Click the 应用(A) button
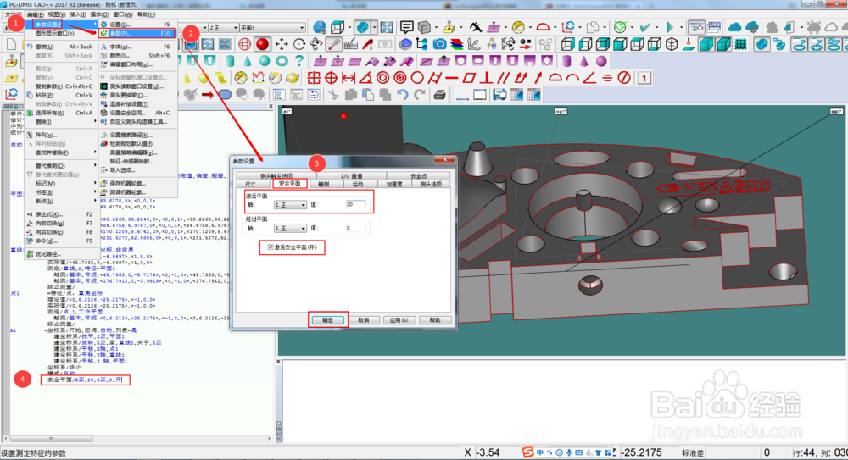848x460 pixels. point(399,320)
